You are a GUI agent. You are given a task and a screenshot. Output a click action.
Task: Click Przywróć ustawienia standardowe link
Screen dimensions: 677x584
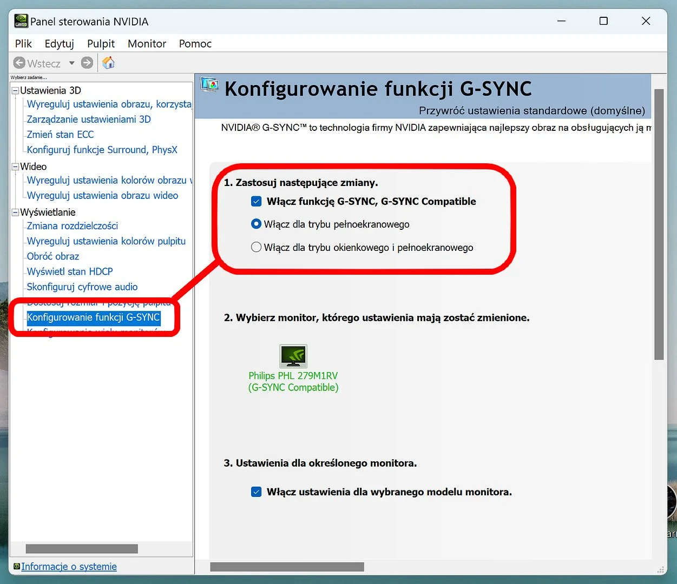point(532,111)
